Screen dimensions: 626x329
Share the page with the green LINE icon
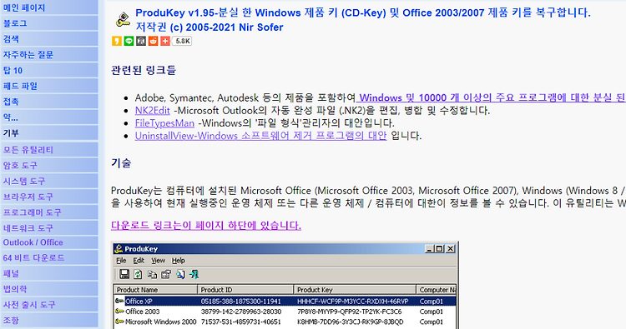(129, 41)
